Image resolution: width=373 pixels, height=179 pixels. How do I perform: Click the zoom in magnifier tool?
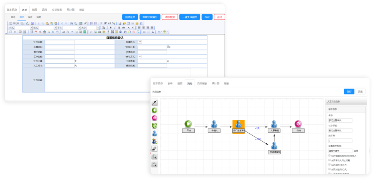(154, 157)
